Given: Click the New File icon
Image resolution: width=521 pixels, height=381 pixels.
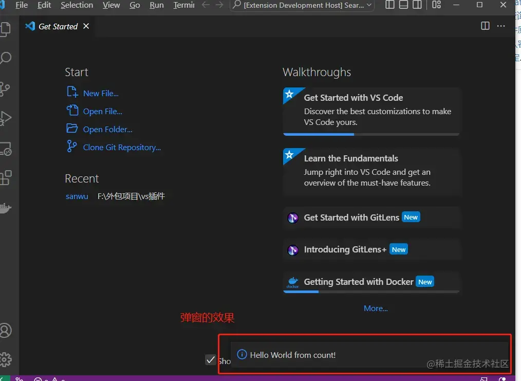Looking at the screenshot, I should 72,92.
